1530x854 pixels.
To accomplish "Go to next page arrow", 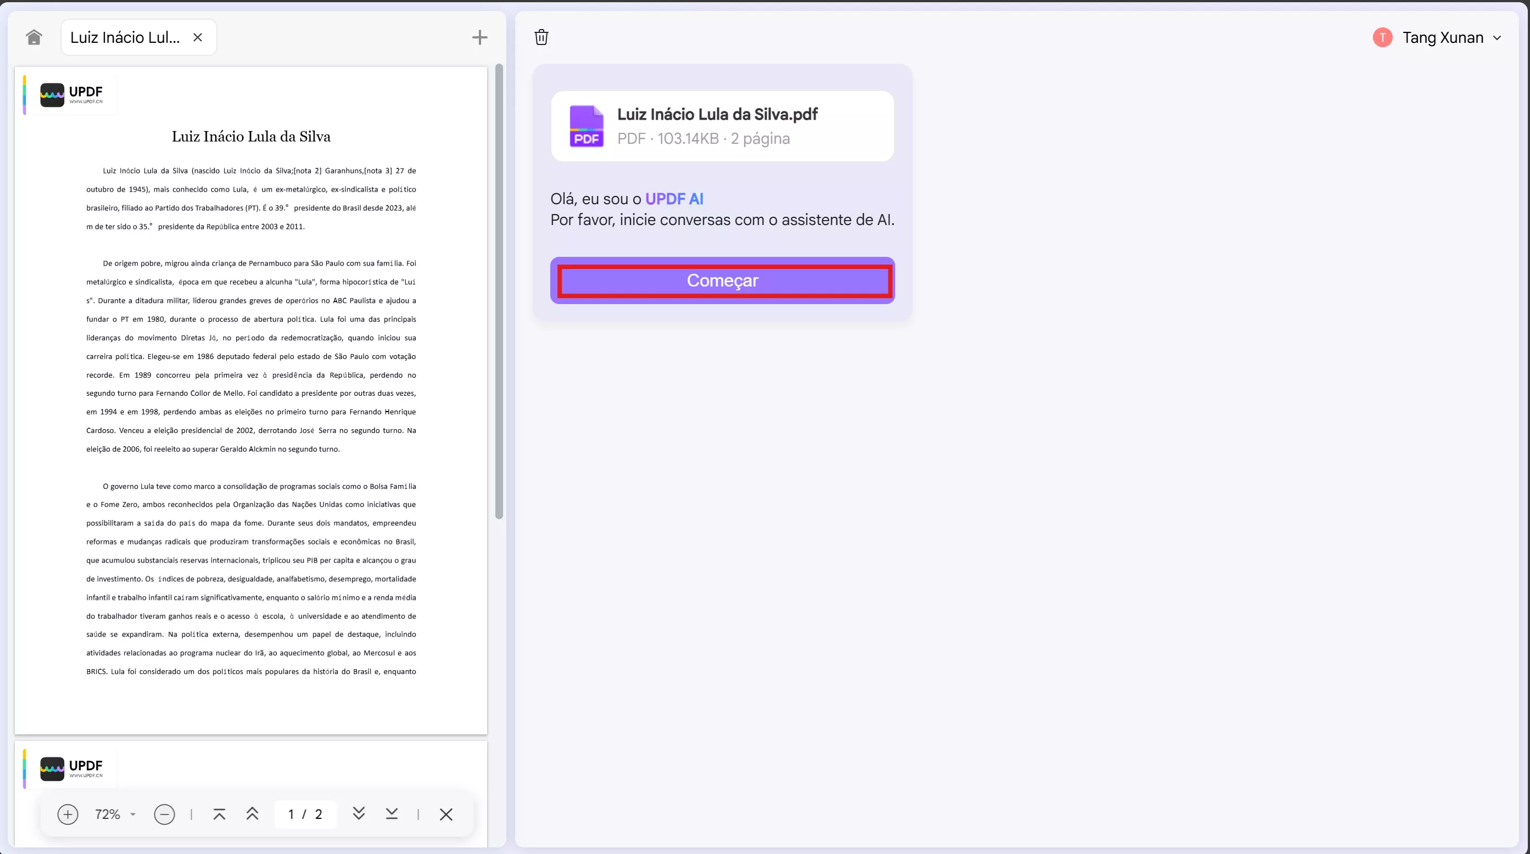I will coord(359,814).
